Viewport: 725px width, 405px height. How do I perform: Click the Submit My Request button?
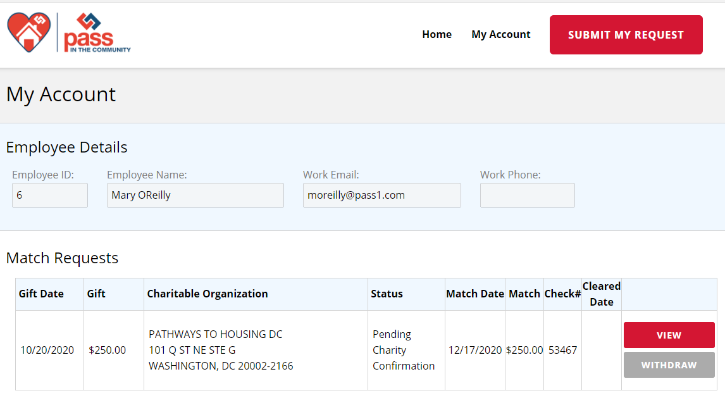(x=626, y=35)
